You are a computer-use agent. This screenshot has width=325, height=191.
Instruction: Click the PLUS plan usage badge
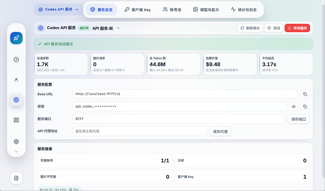pyautogui.click(x=59, y=189)
